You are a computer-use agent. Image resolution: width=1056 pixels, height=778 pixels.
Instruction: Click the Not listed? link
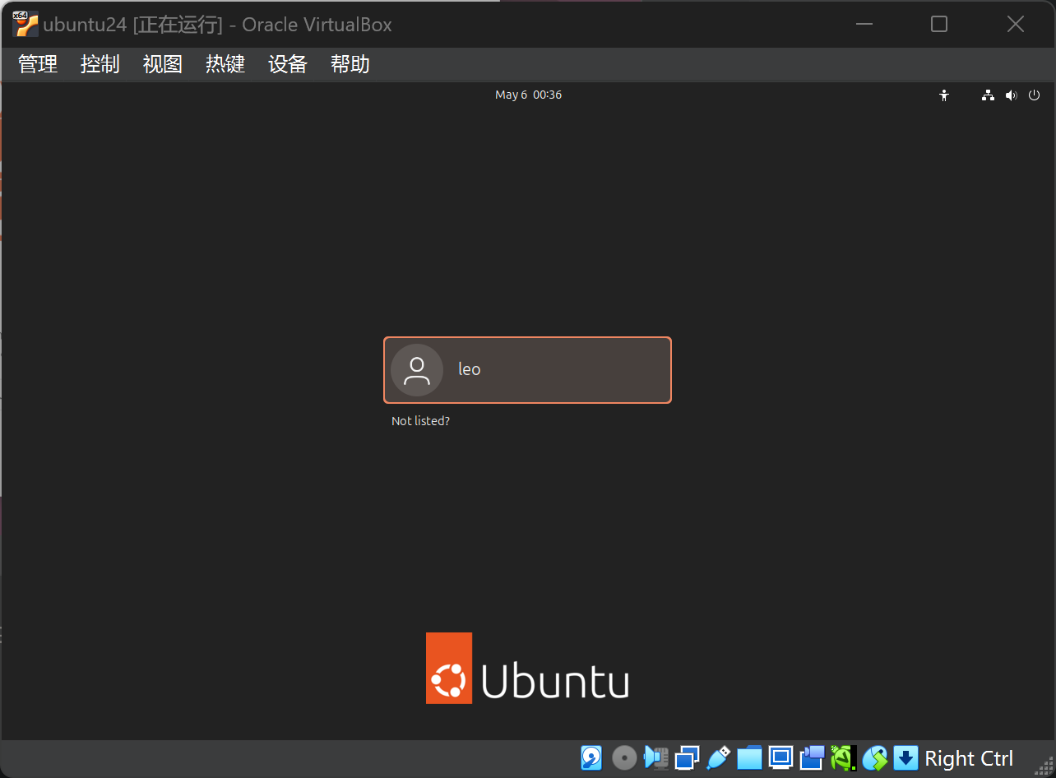[420, 421]
